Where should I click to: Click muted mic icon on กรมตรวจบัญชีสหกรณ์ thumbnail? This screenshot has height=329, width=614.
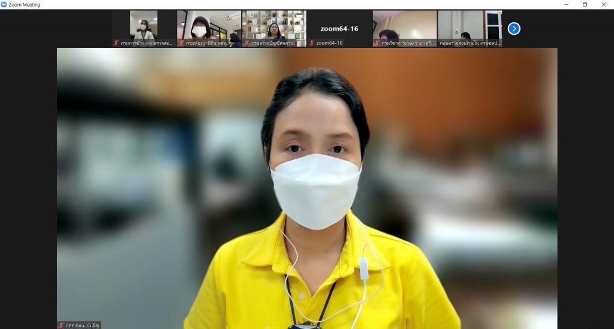[246, 43]
